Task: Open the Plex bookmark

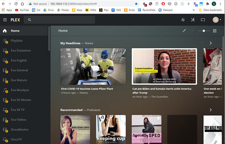Action: [x=104, y=10]
